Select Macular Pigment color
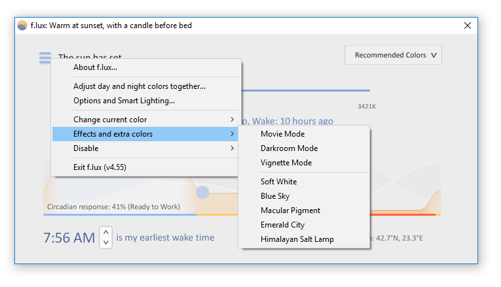501x287 pixels. (304, 210)
